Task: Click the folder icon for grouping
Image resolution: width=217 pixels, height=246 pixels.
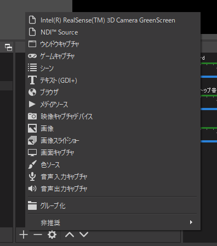Action: (x=32, y=205)
